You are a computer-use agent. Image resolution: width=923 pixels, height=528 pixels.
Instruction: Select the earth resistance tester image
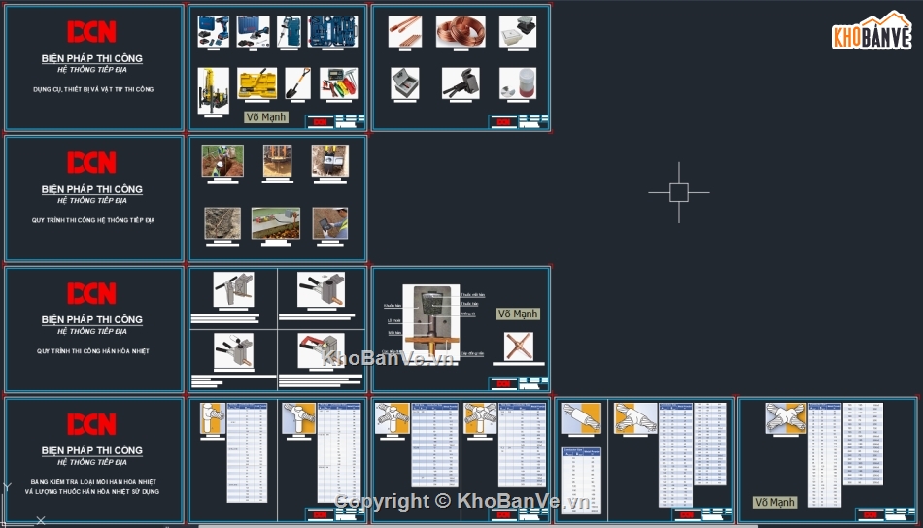click(x=338, y=82)
